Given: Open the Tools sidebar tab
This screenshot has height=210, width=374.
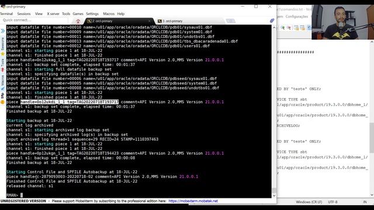Looking at the screenshot, I should click(x=2, y=65).
